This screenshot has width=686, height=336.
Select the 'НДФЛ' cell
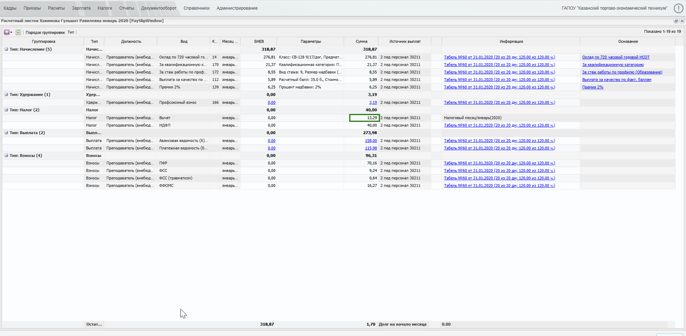[184, 125]
